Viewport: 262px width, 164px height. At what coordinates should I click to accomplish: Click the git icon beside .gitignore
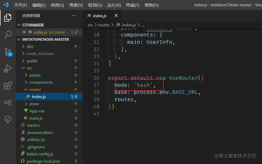tap(23, 147)
